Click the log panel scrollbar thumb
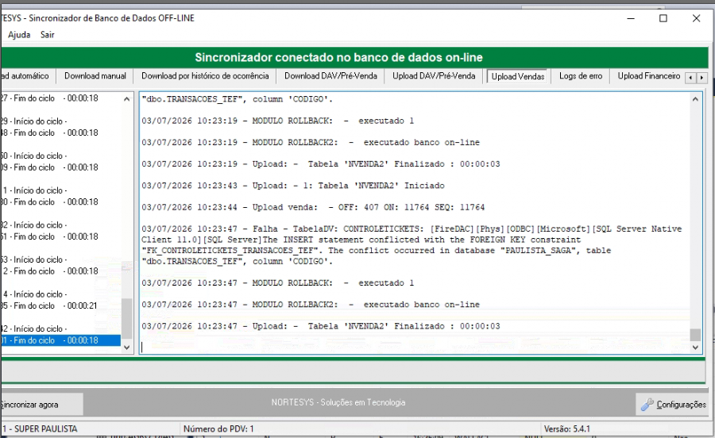This screenshot has width=715, height=438. pos(695,335)
